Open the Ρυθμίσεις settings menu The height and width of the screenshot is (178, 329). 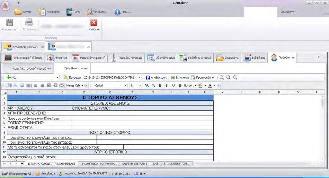click(x=97, y=12)
